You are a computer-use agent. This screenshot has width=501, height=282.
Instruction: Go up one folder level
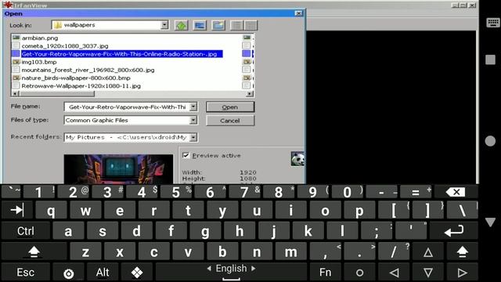point(181,25)
